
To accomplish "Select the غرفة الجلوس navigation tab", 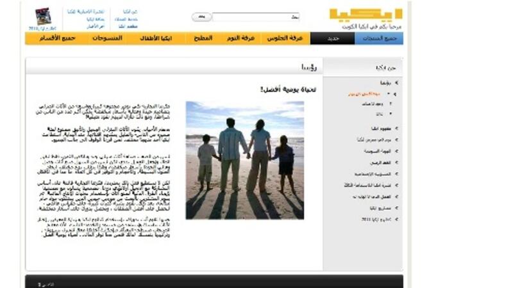I will click(x=285, y=38).
